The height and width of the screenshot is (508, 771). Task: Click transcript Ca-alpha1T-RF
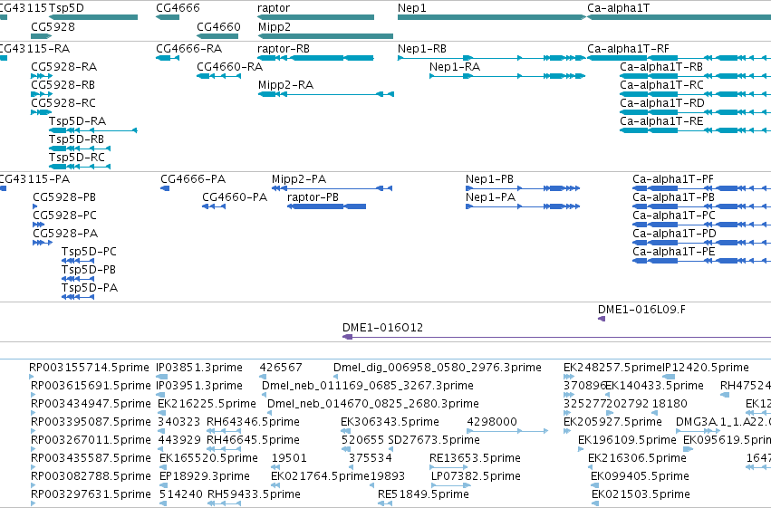628,49
